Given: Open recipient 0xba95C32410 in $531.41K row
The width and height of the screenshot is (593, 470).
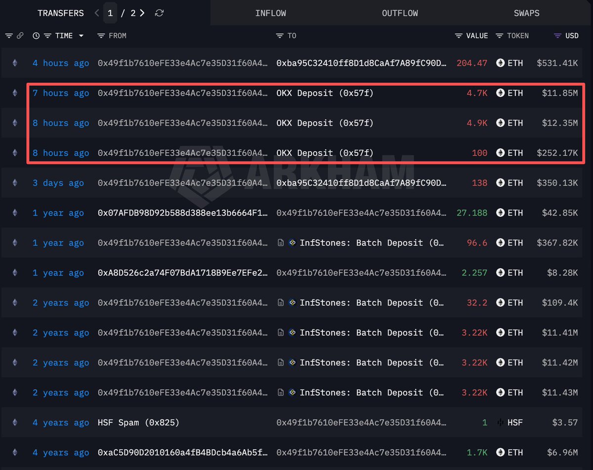Looking at the screenshot, I should (362, 63).
